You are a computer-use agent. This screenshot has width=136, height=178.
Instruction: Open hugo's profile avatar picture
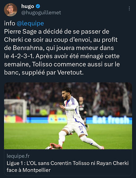coord(11,10)
